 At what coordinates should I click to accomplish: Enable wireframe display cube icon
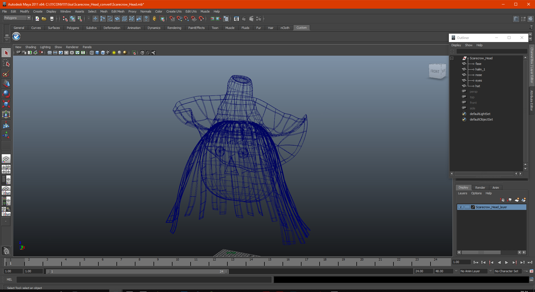(92, 53)
